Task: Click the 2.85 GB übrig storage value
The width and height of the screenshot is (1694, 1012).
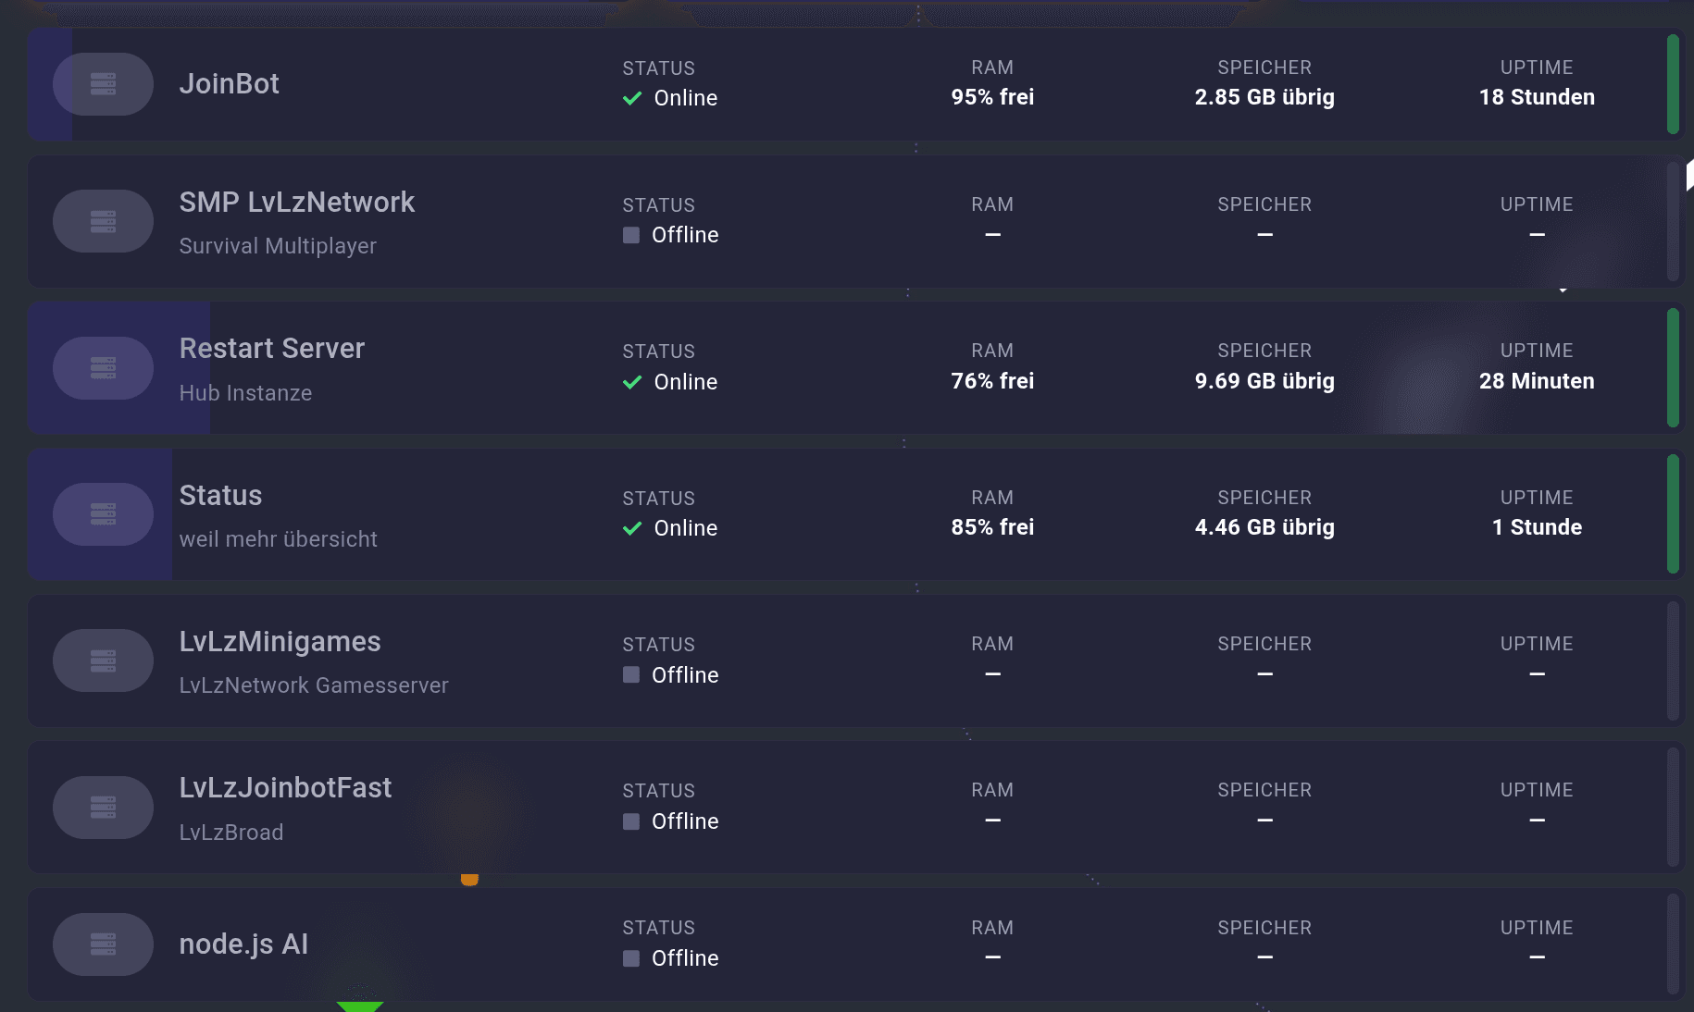Action: 1264,97
